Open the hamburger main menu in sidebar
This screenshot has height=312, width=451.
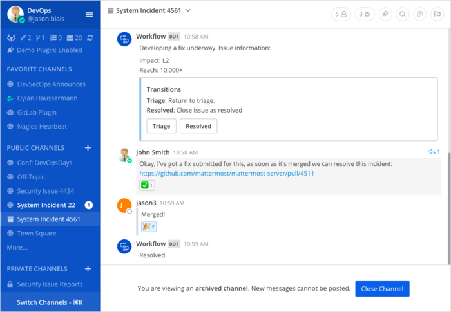tap(89, 14)
